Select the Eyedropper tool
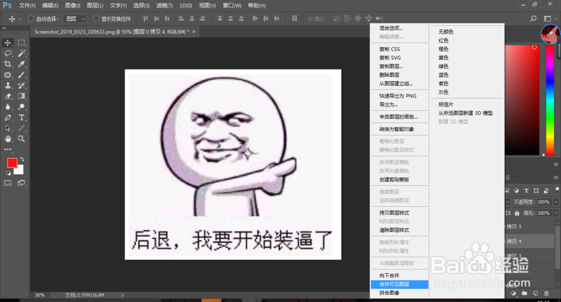The image size is (561, 302). click(21, 64)
